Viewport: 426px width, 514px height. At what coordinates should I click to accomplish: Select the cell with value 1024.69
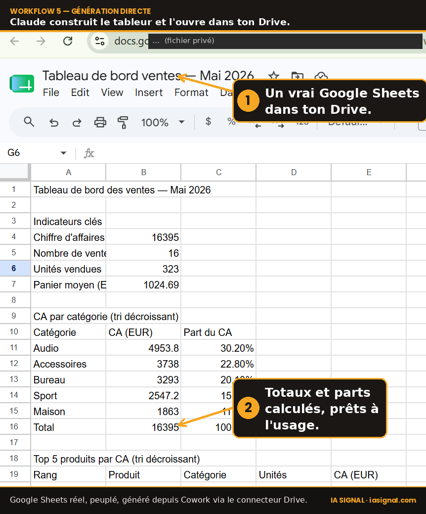point(143,285)
